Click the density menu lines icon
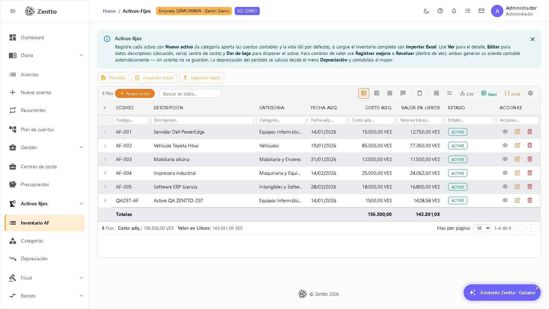549x309 pixels. [x=449, y=93]
